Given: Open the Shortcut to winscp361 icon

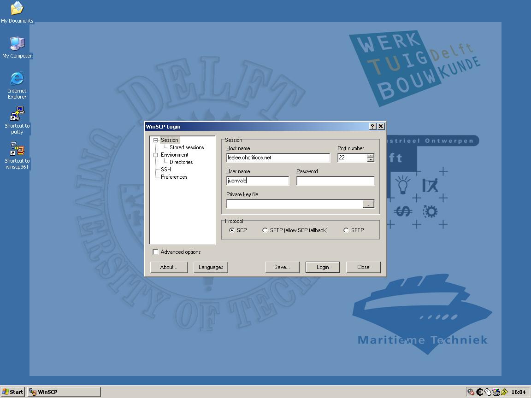Looking at the screenshot, I should coord(17,149).
